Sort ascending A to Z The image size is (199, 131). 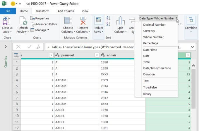(x=108, y=18)
